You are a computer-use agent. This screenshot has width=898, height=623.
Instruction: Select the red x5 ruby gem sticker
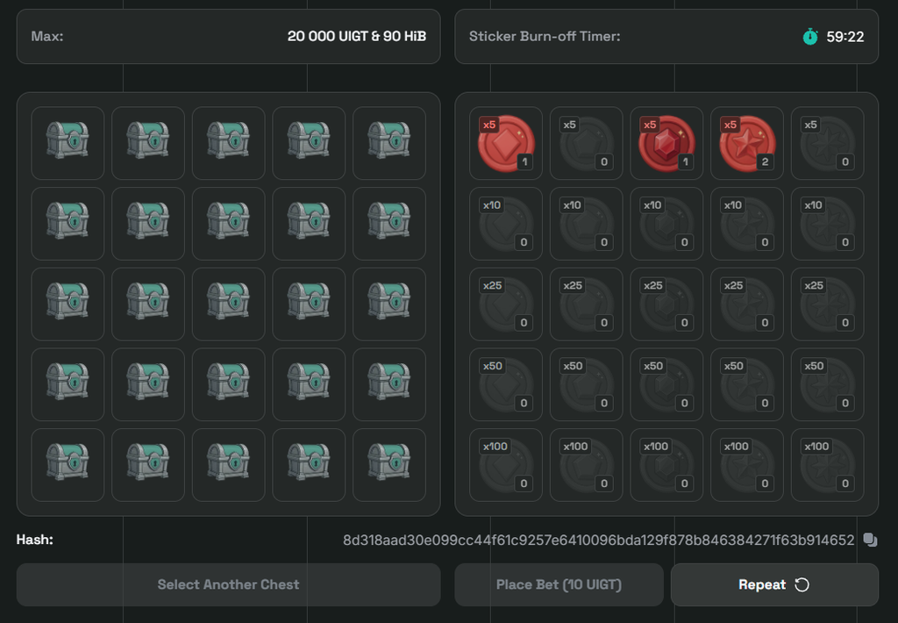tap(666, 143)
